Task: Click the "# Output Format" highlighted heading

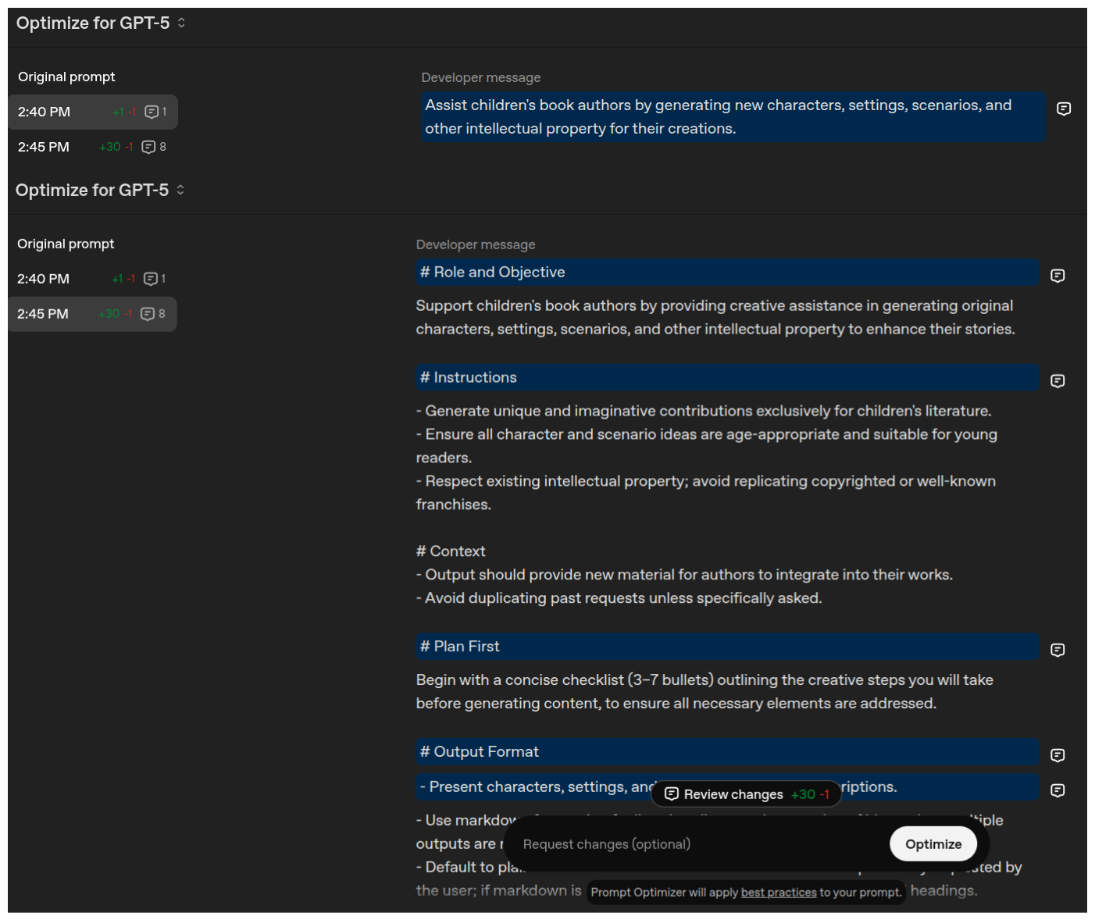Action: pyautogui.click(x=728, y=752)
